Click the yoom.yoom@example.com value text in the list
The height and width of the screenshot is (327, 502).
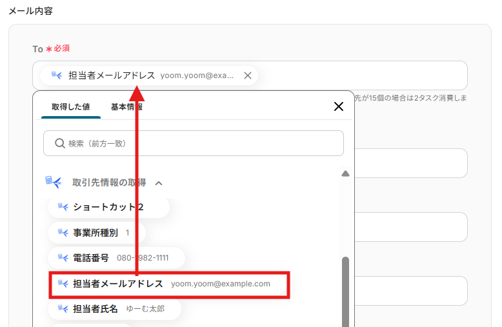[x=221, y=284]
